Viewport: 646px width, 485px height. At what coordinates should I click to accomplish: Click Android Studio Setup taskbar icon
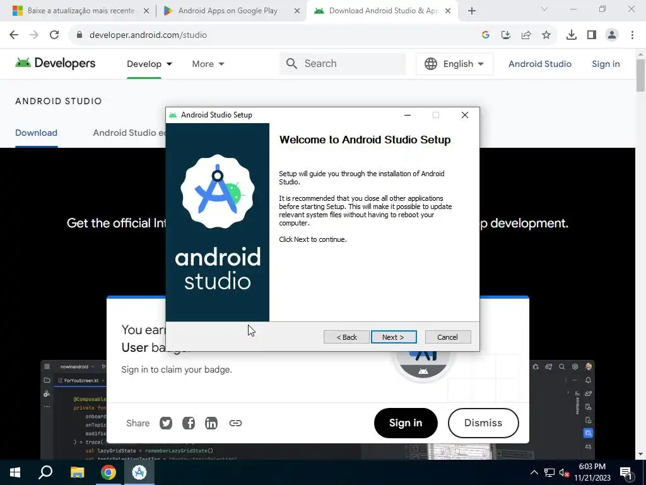(139, 472)
